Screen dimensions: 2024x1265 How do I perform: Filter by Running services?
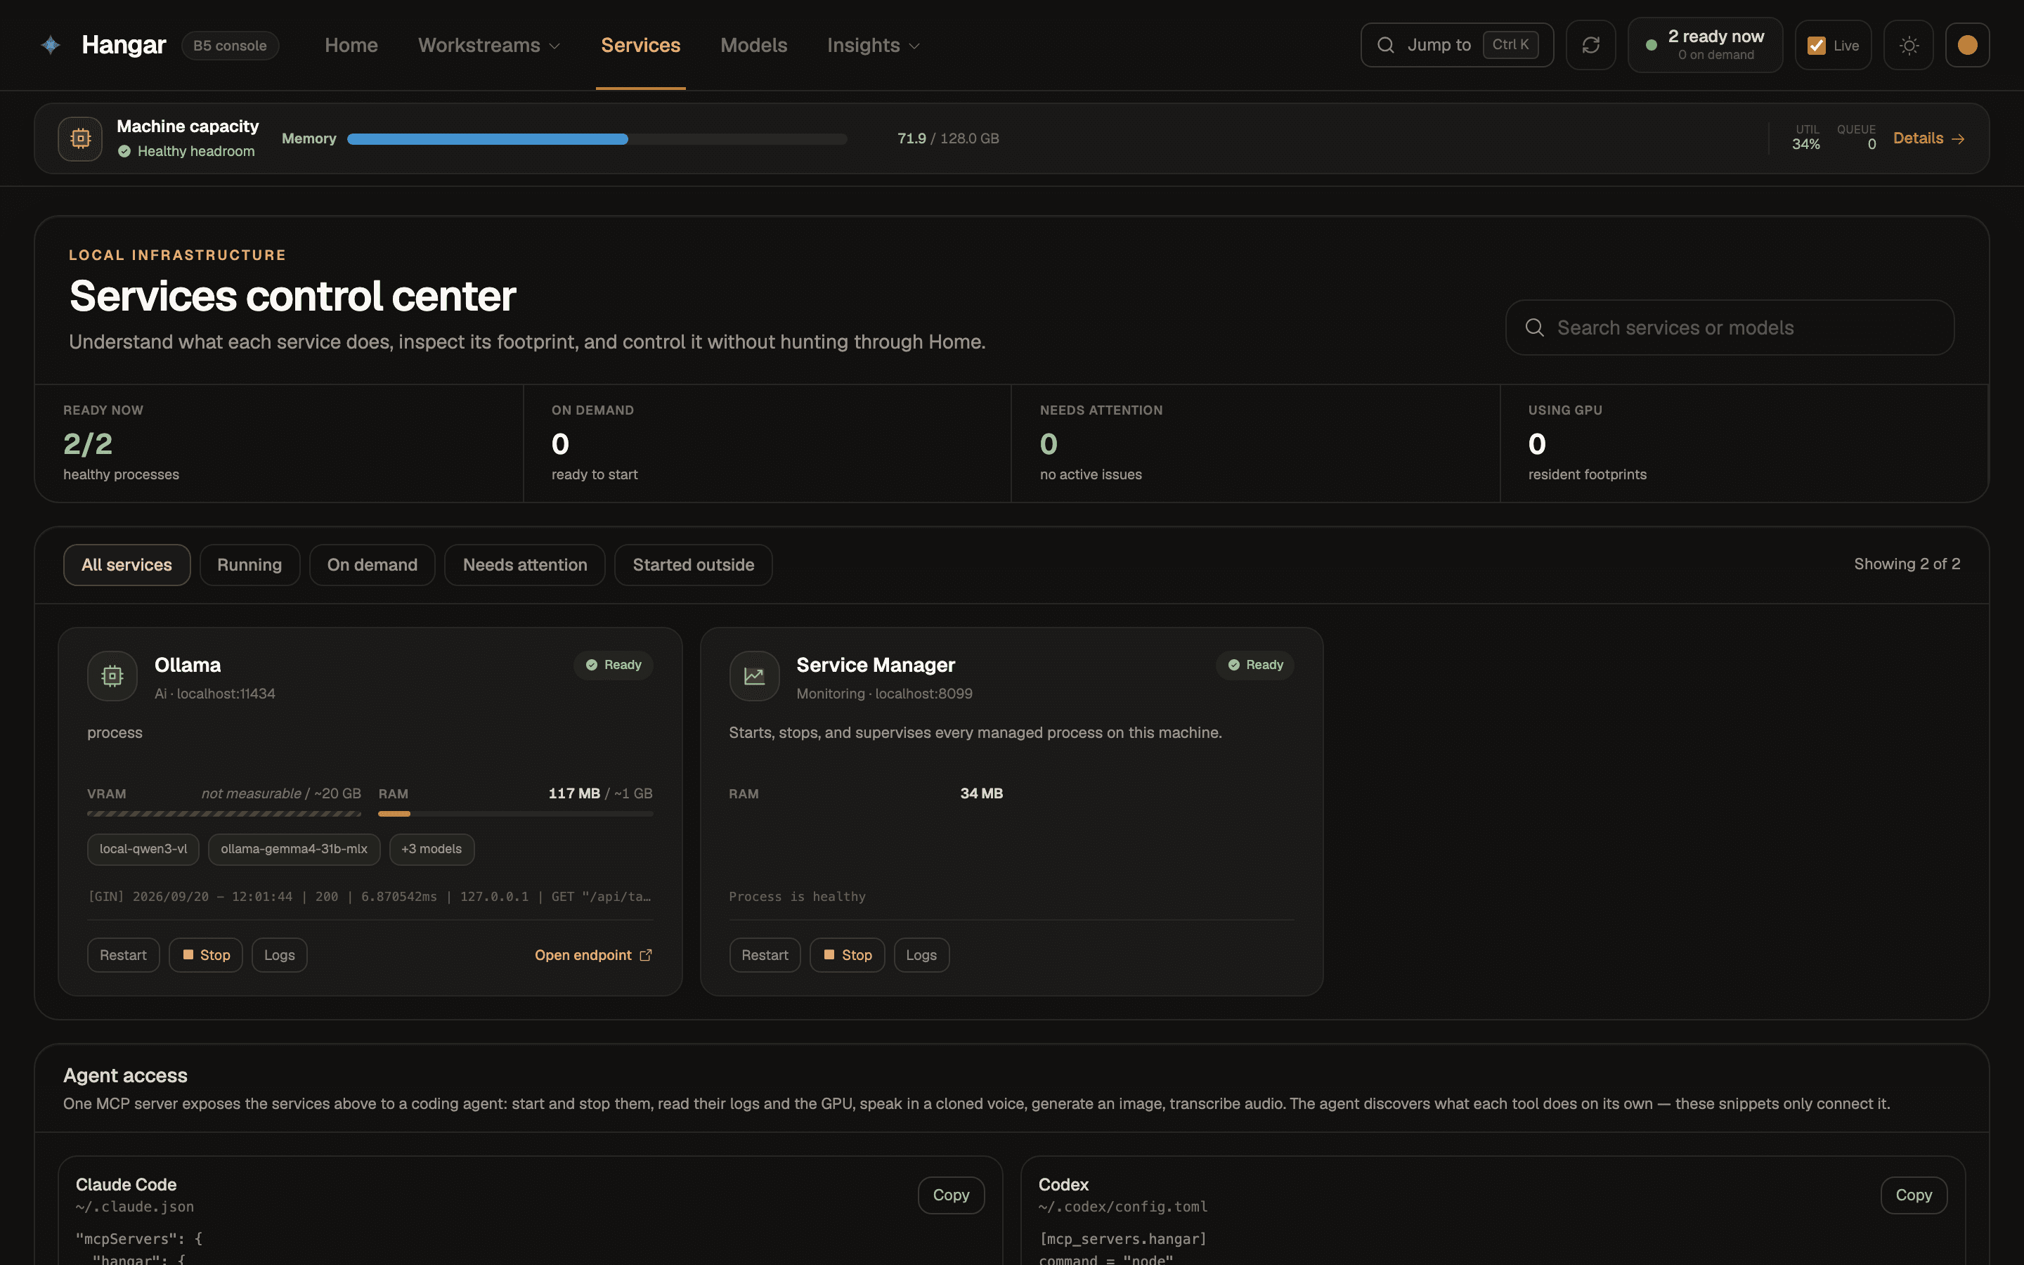[x=249, y=565]
